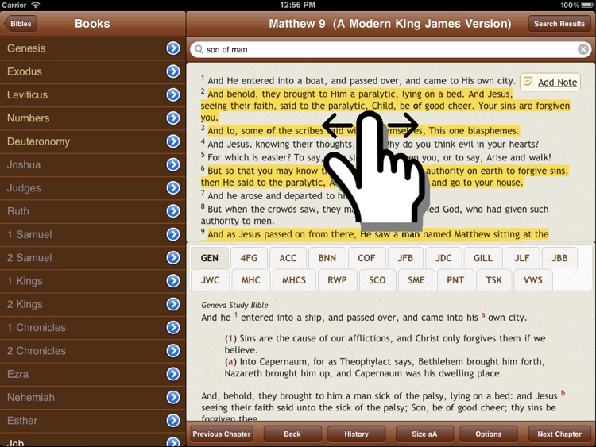This screenshot has height=447, width=596.
Task: Tap the blue arrow beside Exodus
Action: [x=173, y=71]
